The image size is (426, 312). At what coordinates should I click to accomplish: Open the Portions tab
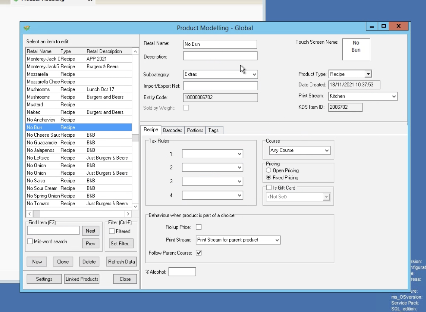[x=195, y=130]
